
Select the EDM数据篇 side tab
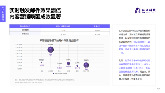click(x=3, y=14)
